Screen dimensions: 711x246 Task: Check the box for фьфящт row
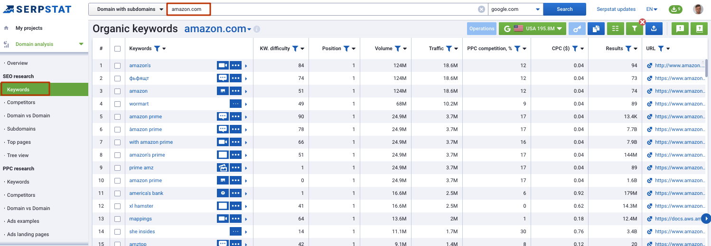coord(117,78)
